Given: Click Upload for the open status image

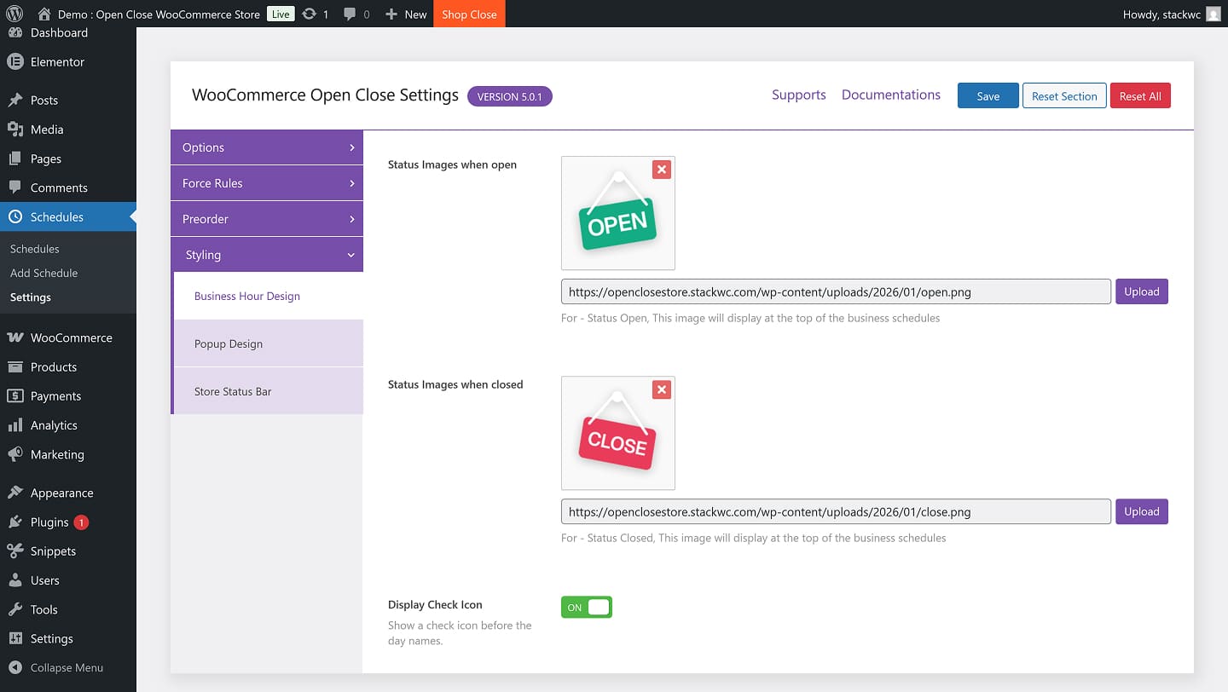Looking at the screenshot, I should 1142,291.
